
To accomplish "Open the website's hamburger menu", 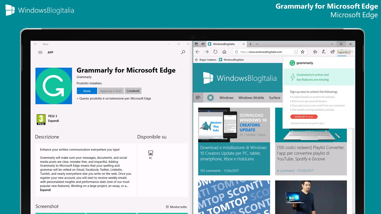I will [x=198, y=97].
